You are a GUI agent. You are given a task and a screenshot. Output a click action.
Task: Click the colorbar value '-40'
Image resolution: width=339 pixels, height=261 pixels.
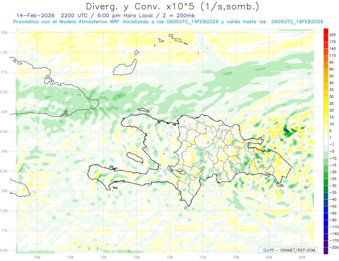click(x=333, y=199)
